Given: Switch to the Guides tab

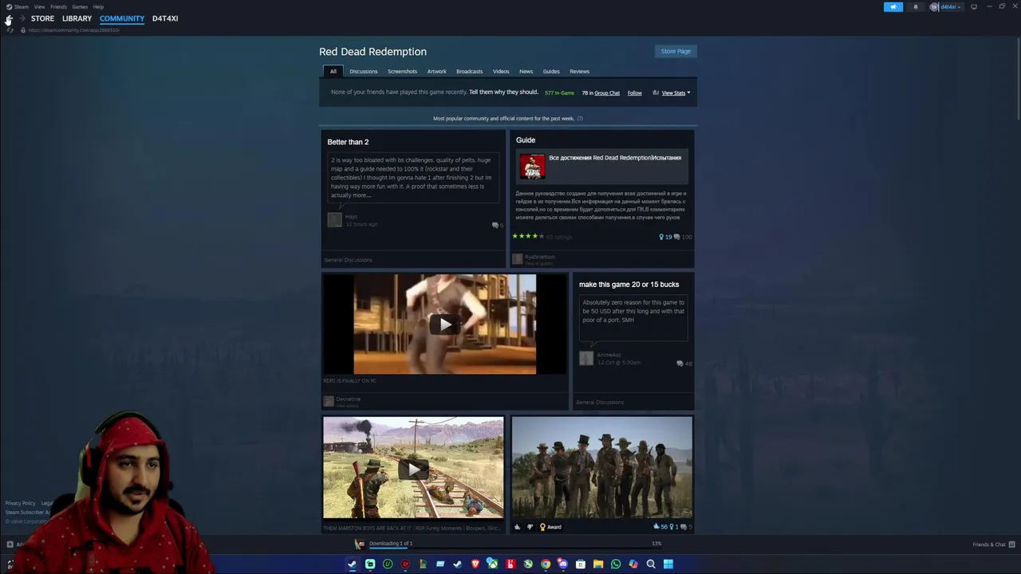Looking at the screenshot, I should (x=551, y=72).
